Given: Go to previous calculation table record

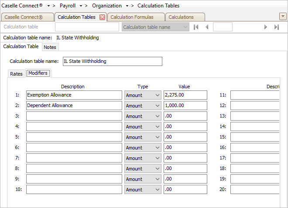Looking at the screenshot, I should [x=207, y=27].
